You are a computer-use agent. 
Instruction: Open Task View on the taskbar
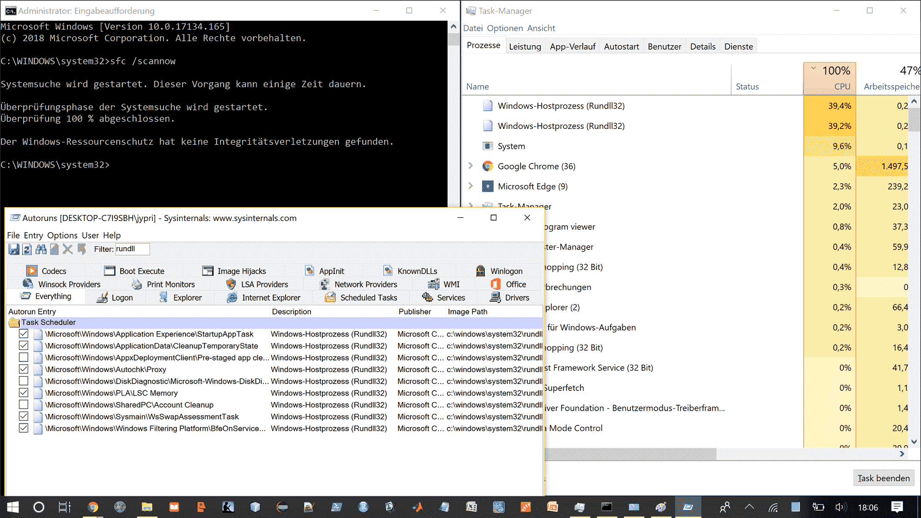64,507
